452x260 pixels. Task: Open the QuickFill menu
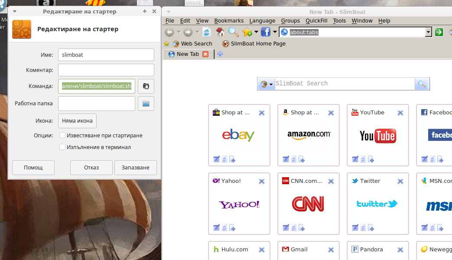point(316,21)
